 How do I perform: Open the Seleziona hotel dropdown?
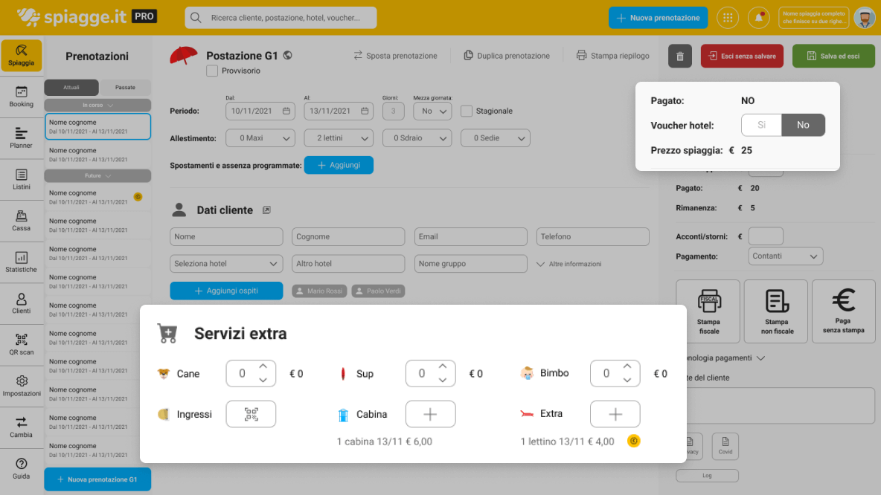pos(226,264)
